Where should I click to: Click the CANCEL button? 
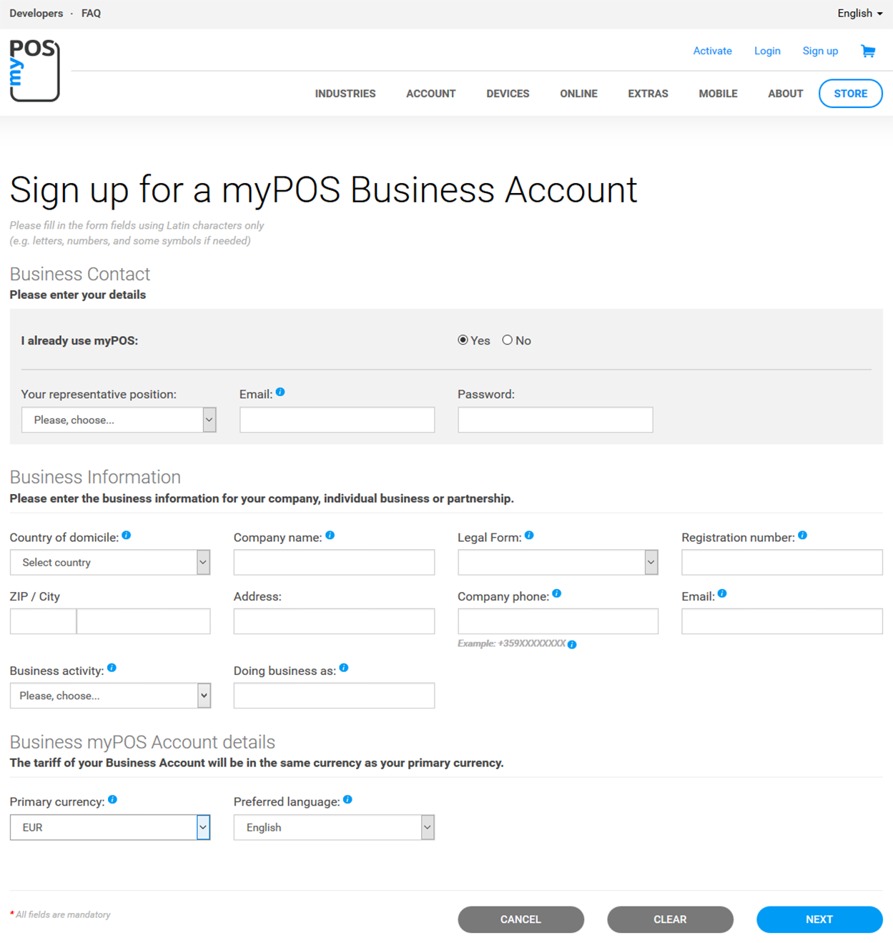tap(520, 919)
